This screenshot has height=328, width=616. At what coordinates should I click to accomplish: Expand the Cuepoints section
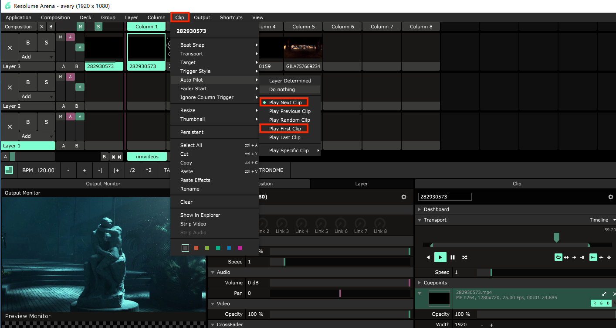[420, 283]
